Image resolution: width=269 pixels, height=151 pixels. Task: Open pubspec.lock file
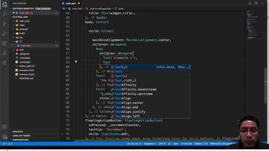coord(26,70)
